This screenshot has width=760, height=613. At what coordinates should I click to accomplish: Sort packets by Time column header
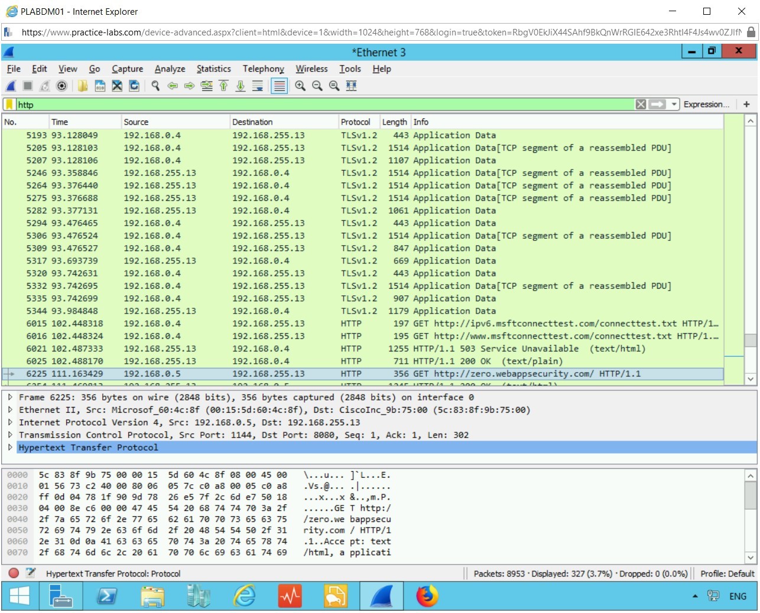(85, 122)
